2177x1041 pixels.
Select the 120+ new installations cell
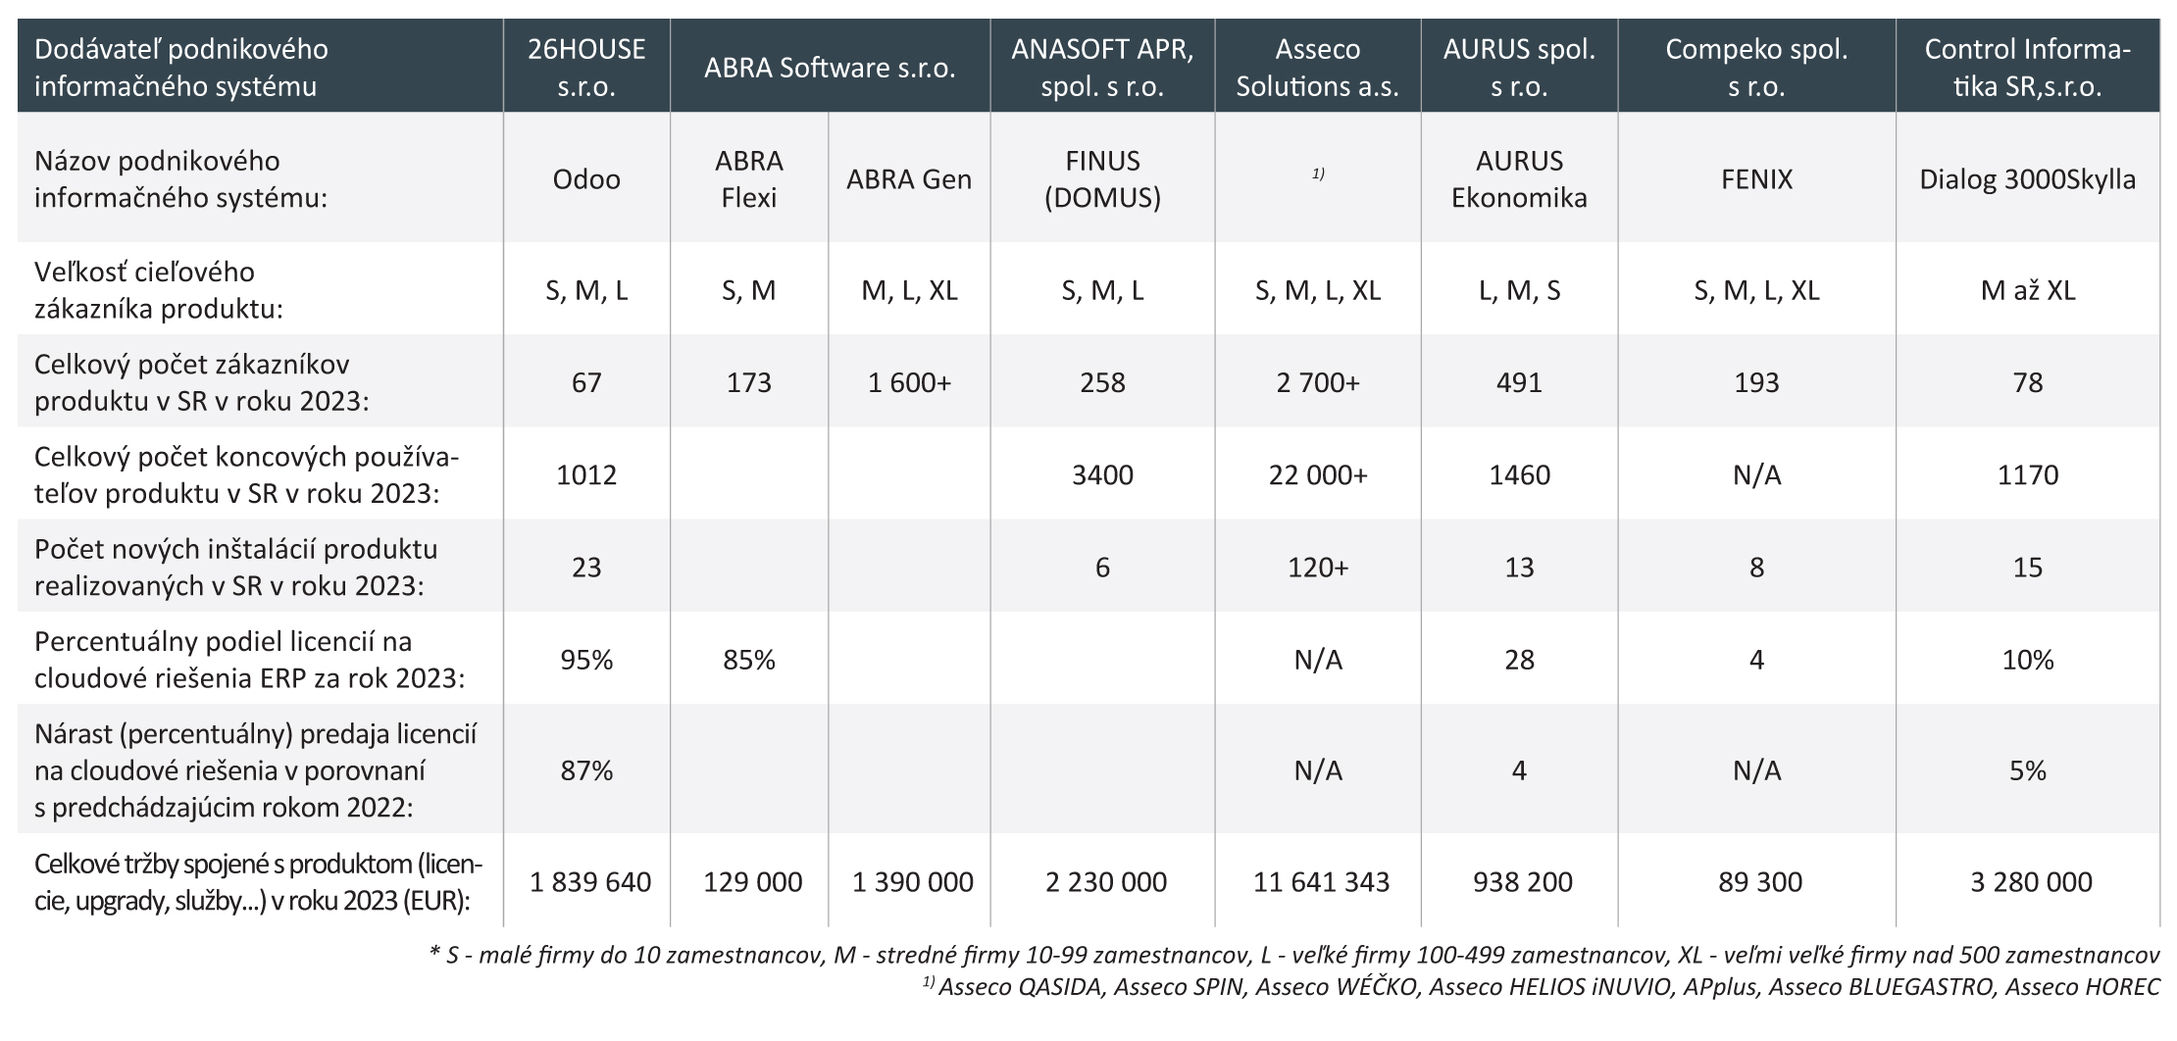pos(1317,568)
